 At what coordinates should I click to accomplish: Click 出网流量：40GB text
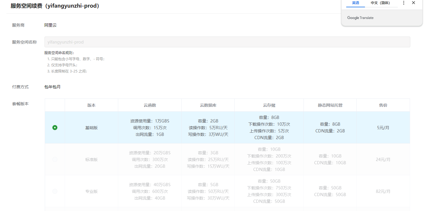point(150,198)
